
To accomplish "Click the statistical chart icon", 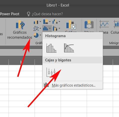I will pos(46,28).
